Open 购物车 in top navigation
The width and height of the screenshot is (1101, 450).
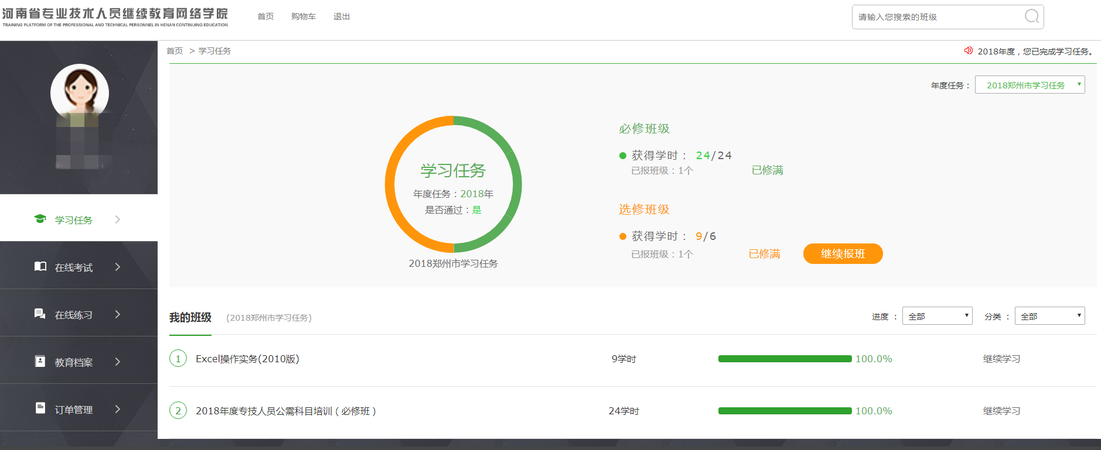point(304,16)
